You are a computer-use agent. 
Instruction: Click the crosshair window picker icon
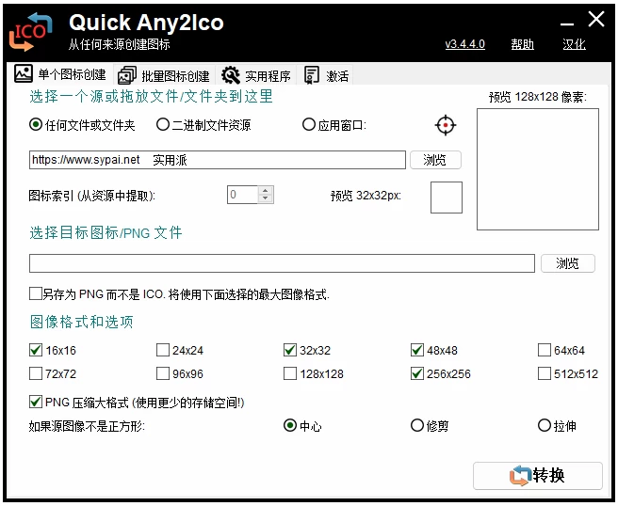point(446,125)
